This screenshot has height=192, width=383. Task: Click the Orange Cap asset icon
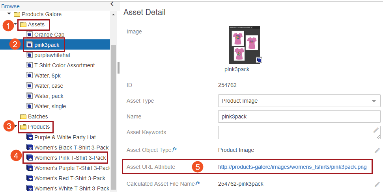click(x=29, y=35)
